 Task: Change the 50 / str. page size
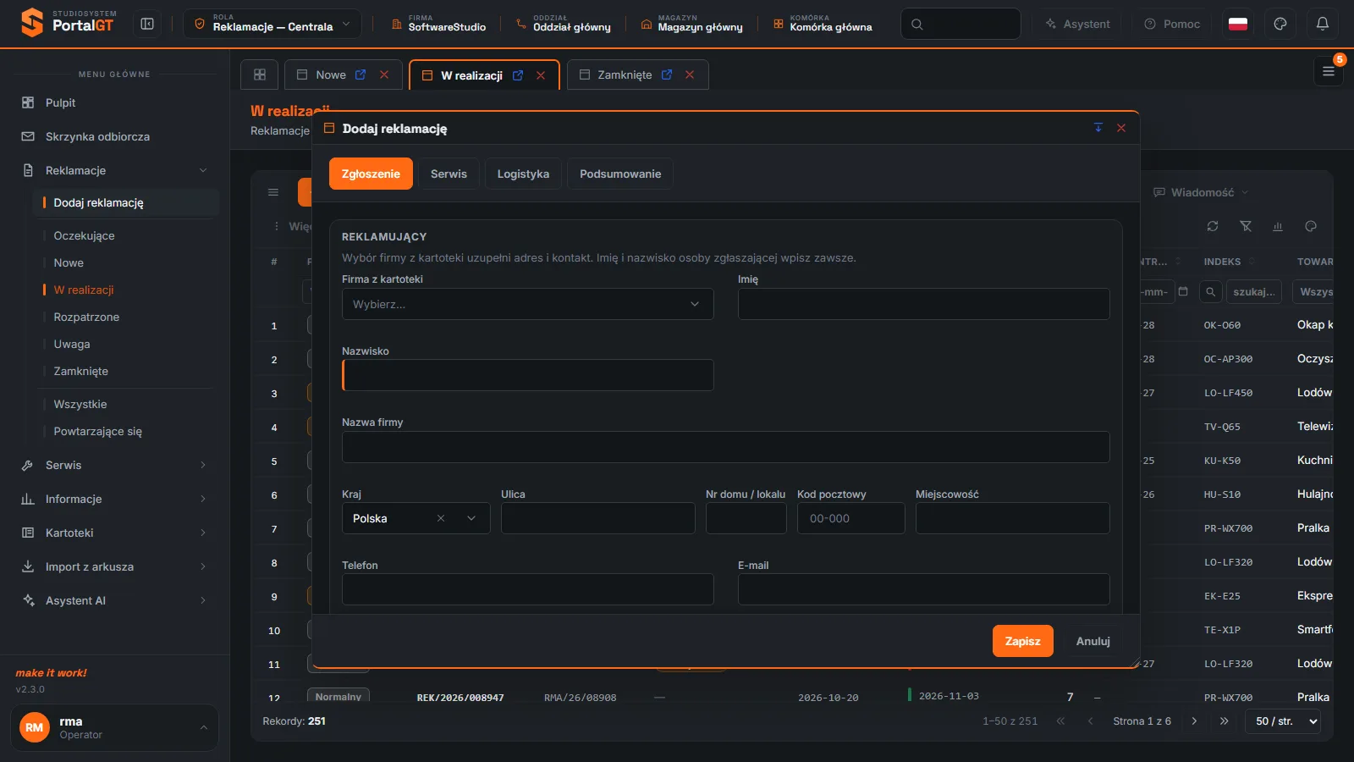pos(1283,721)
